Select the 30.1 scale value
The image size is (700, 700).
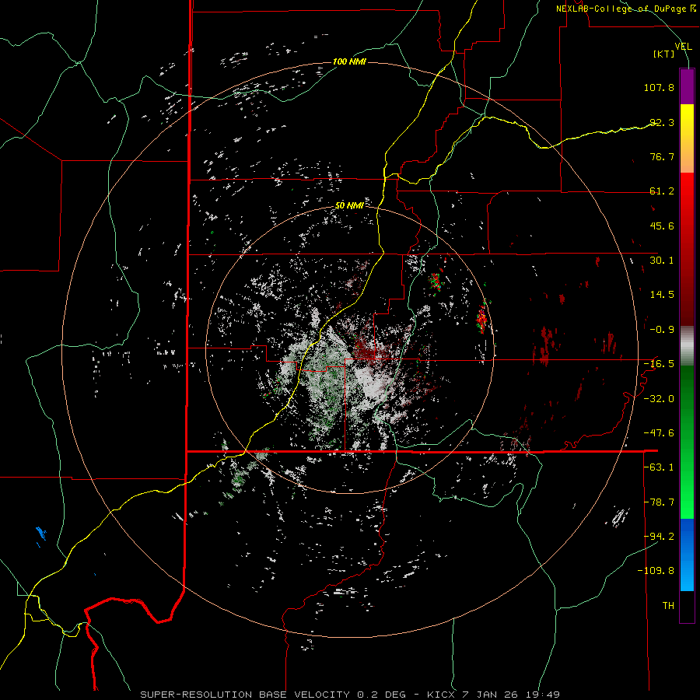662,261
